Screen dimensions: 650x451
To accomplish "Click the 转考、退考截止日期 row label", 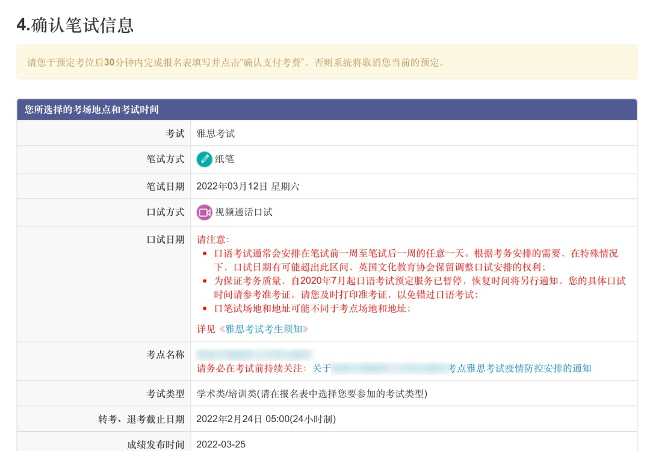I will tap(141, 419).
